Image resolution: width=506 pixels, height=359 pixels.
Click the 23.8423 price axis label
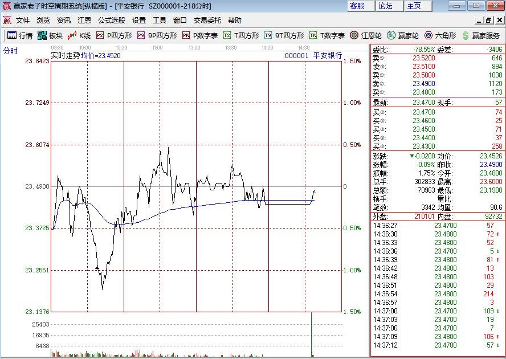pyautogui.click(x=37, y=61)
